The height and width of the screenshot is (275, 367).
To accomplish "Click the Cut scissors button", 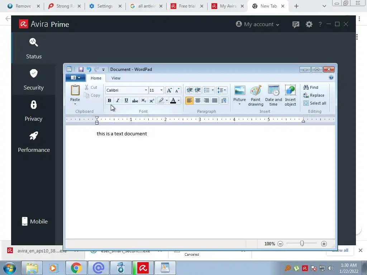I will 91,87.
